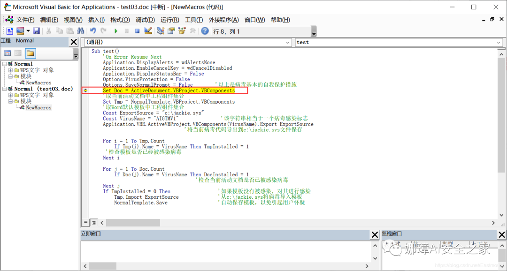Open the 插入(I) menu
The width and height of the screenshot is (507, 271).
tap(96, 20)
